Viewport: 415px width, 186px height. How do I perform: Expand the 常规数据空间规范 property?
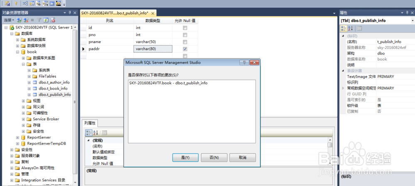pyautogui.click(x=343, y=88)
